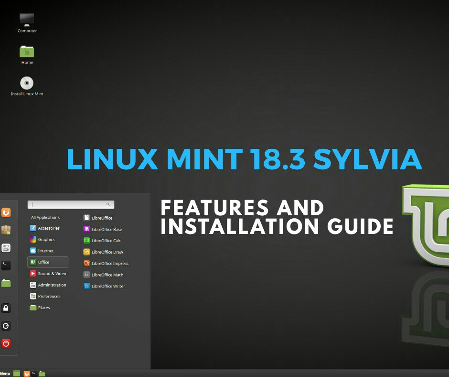Viewport: 449px width, 377px height.
Task: Open Files launcher on the bottom panel
Action: 42,374
